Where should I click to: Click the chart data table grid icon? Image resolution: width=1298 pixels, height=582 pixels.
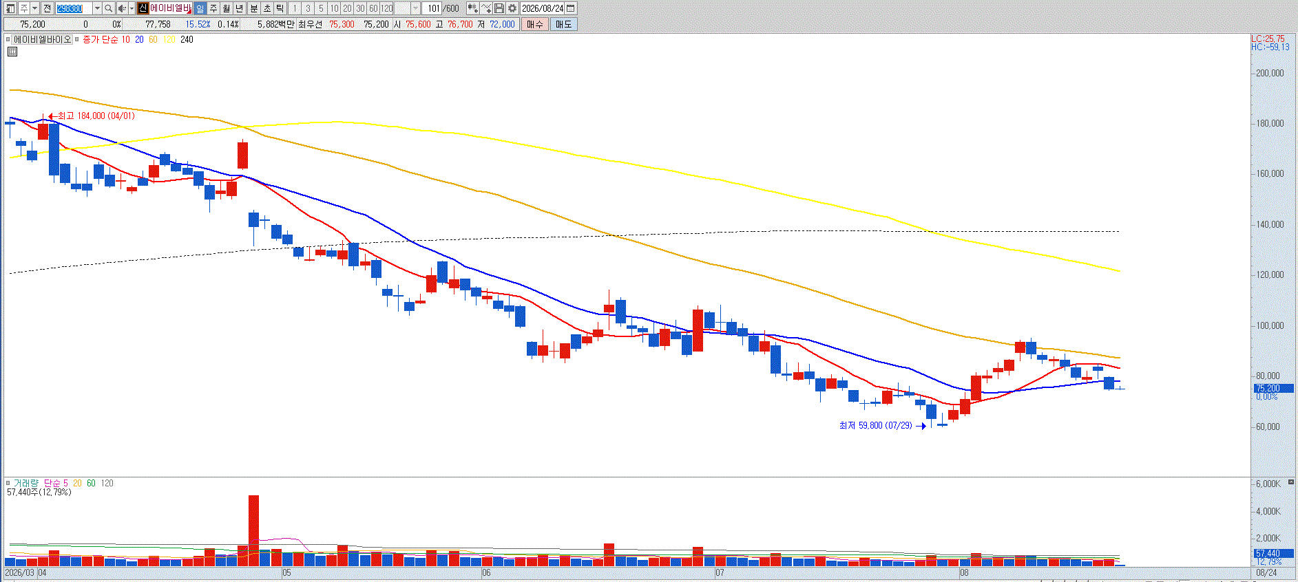(x=12, y=52)
